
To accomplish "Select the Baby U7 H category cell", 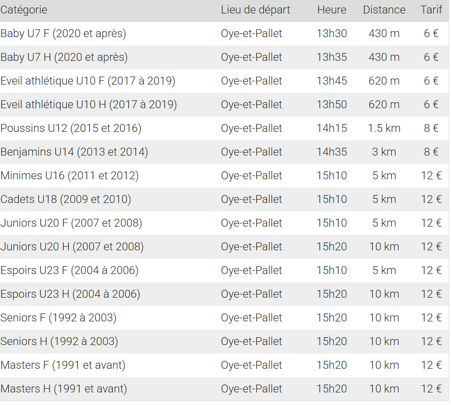I will tap(64, 57).
